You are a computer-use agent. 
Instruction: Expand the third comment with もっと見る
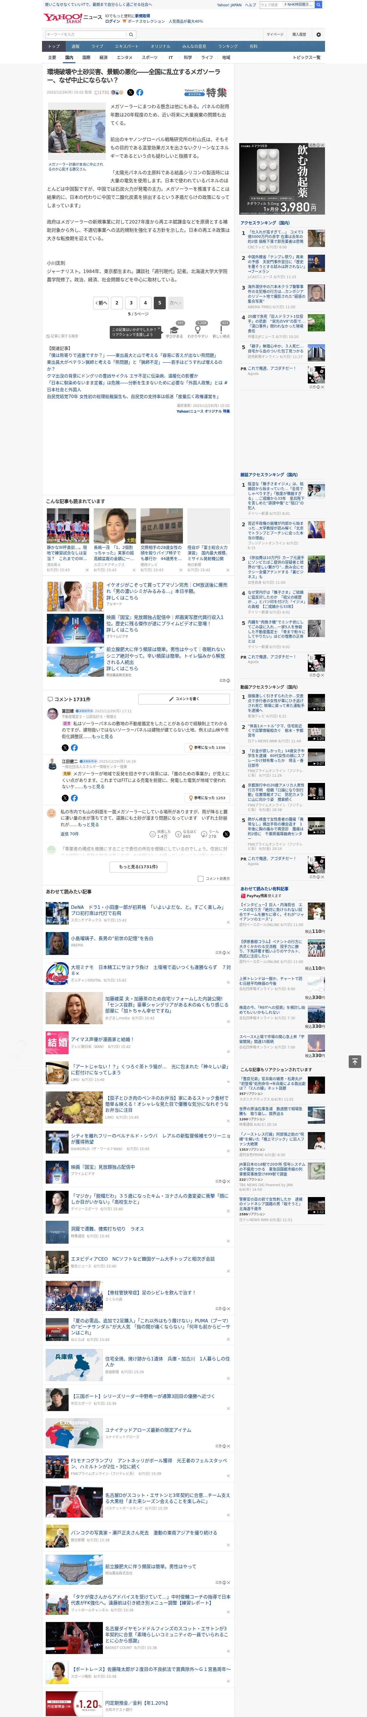pyautogui.click(x=89, y=824)
